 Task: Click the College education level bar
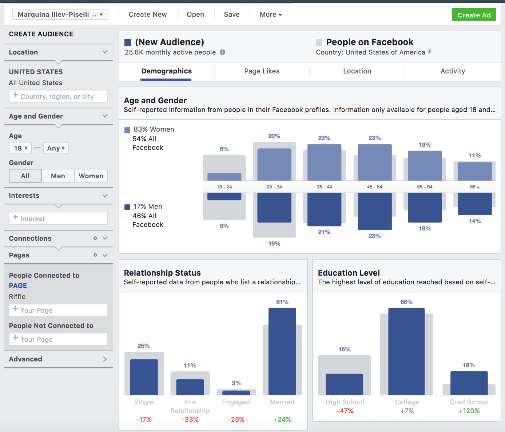click(406, 352)
